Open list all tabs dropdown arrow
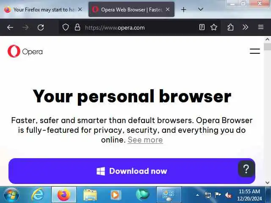The height and width of the screenshot is (203, 271). point(200,9)
